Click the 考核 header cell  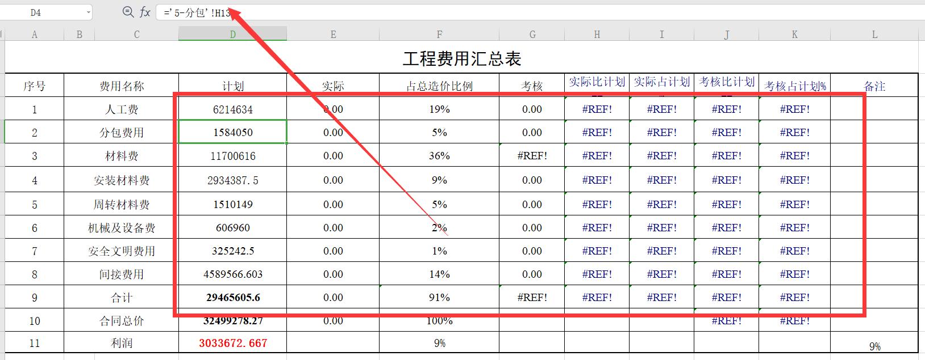pos(532,86)
